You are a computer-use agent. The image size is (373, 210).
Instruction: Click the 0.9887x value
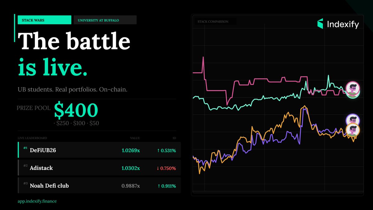(131, 186)
